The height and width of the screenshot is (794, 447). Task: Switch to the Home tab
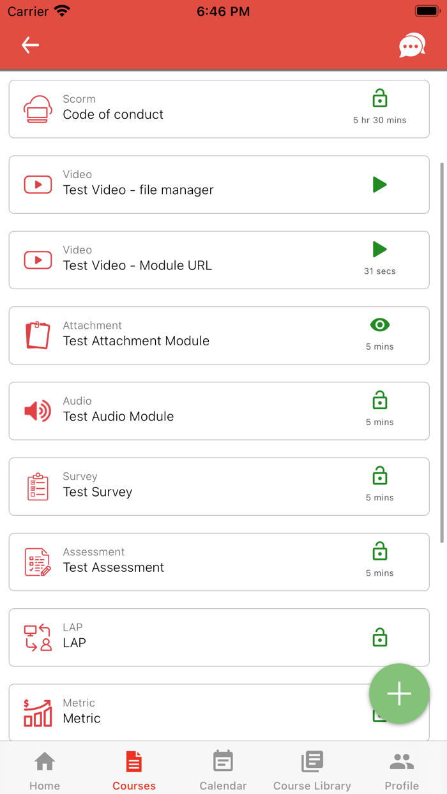45,770
